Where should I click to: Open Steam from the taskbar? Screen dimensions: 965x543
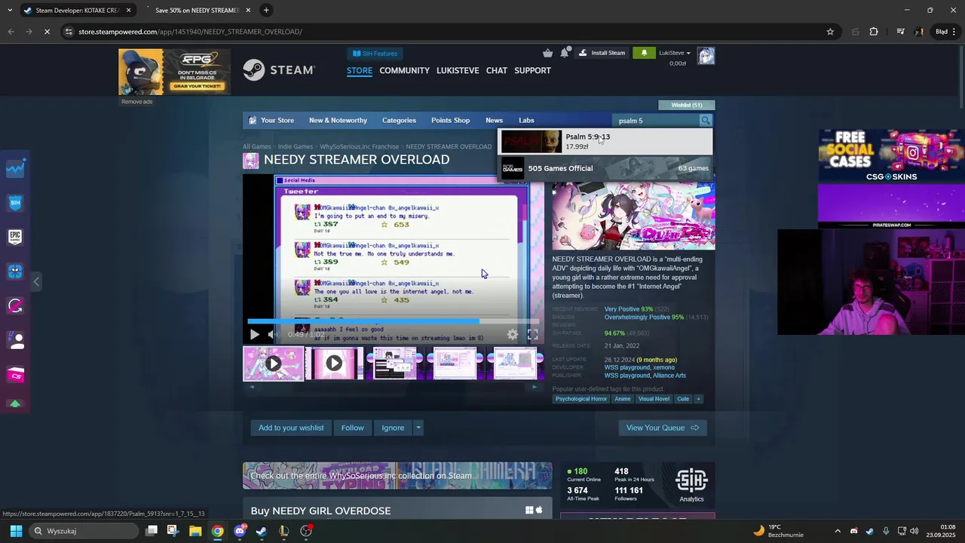(262, 531)
